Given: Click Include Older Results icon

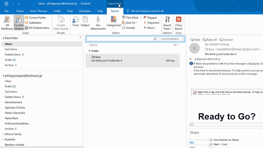Looking at the screenshot, I should click(61, 23).
